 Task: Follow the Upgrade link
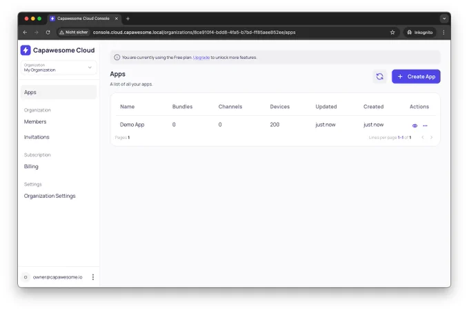[201, 57]
